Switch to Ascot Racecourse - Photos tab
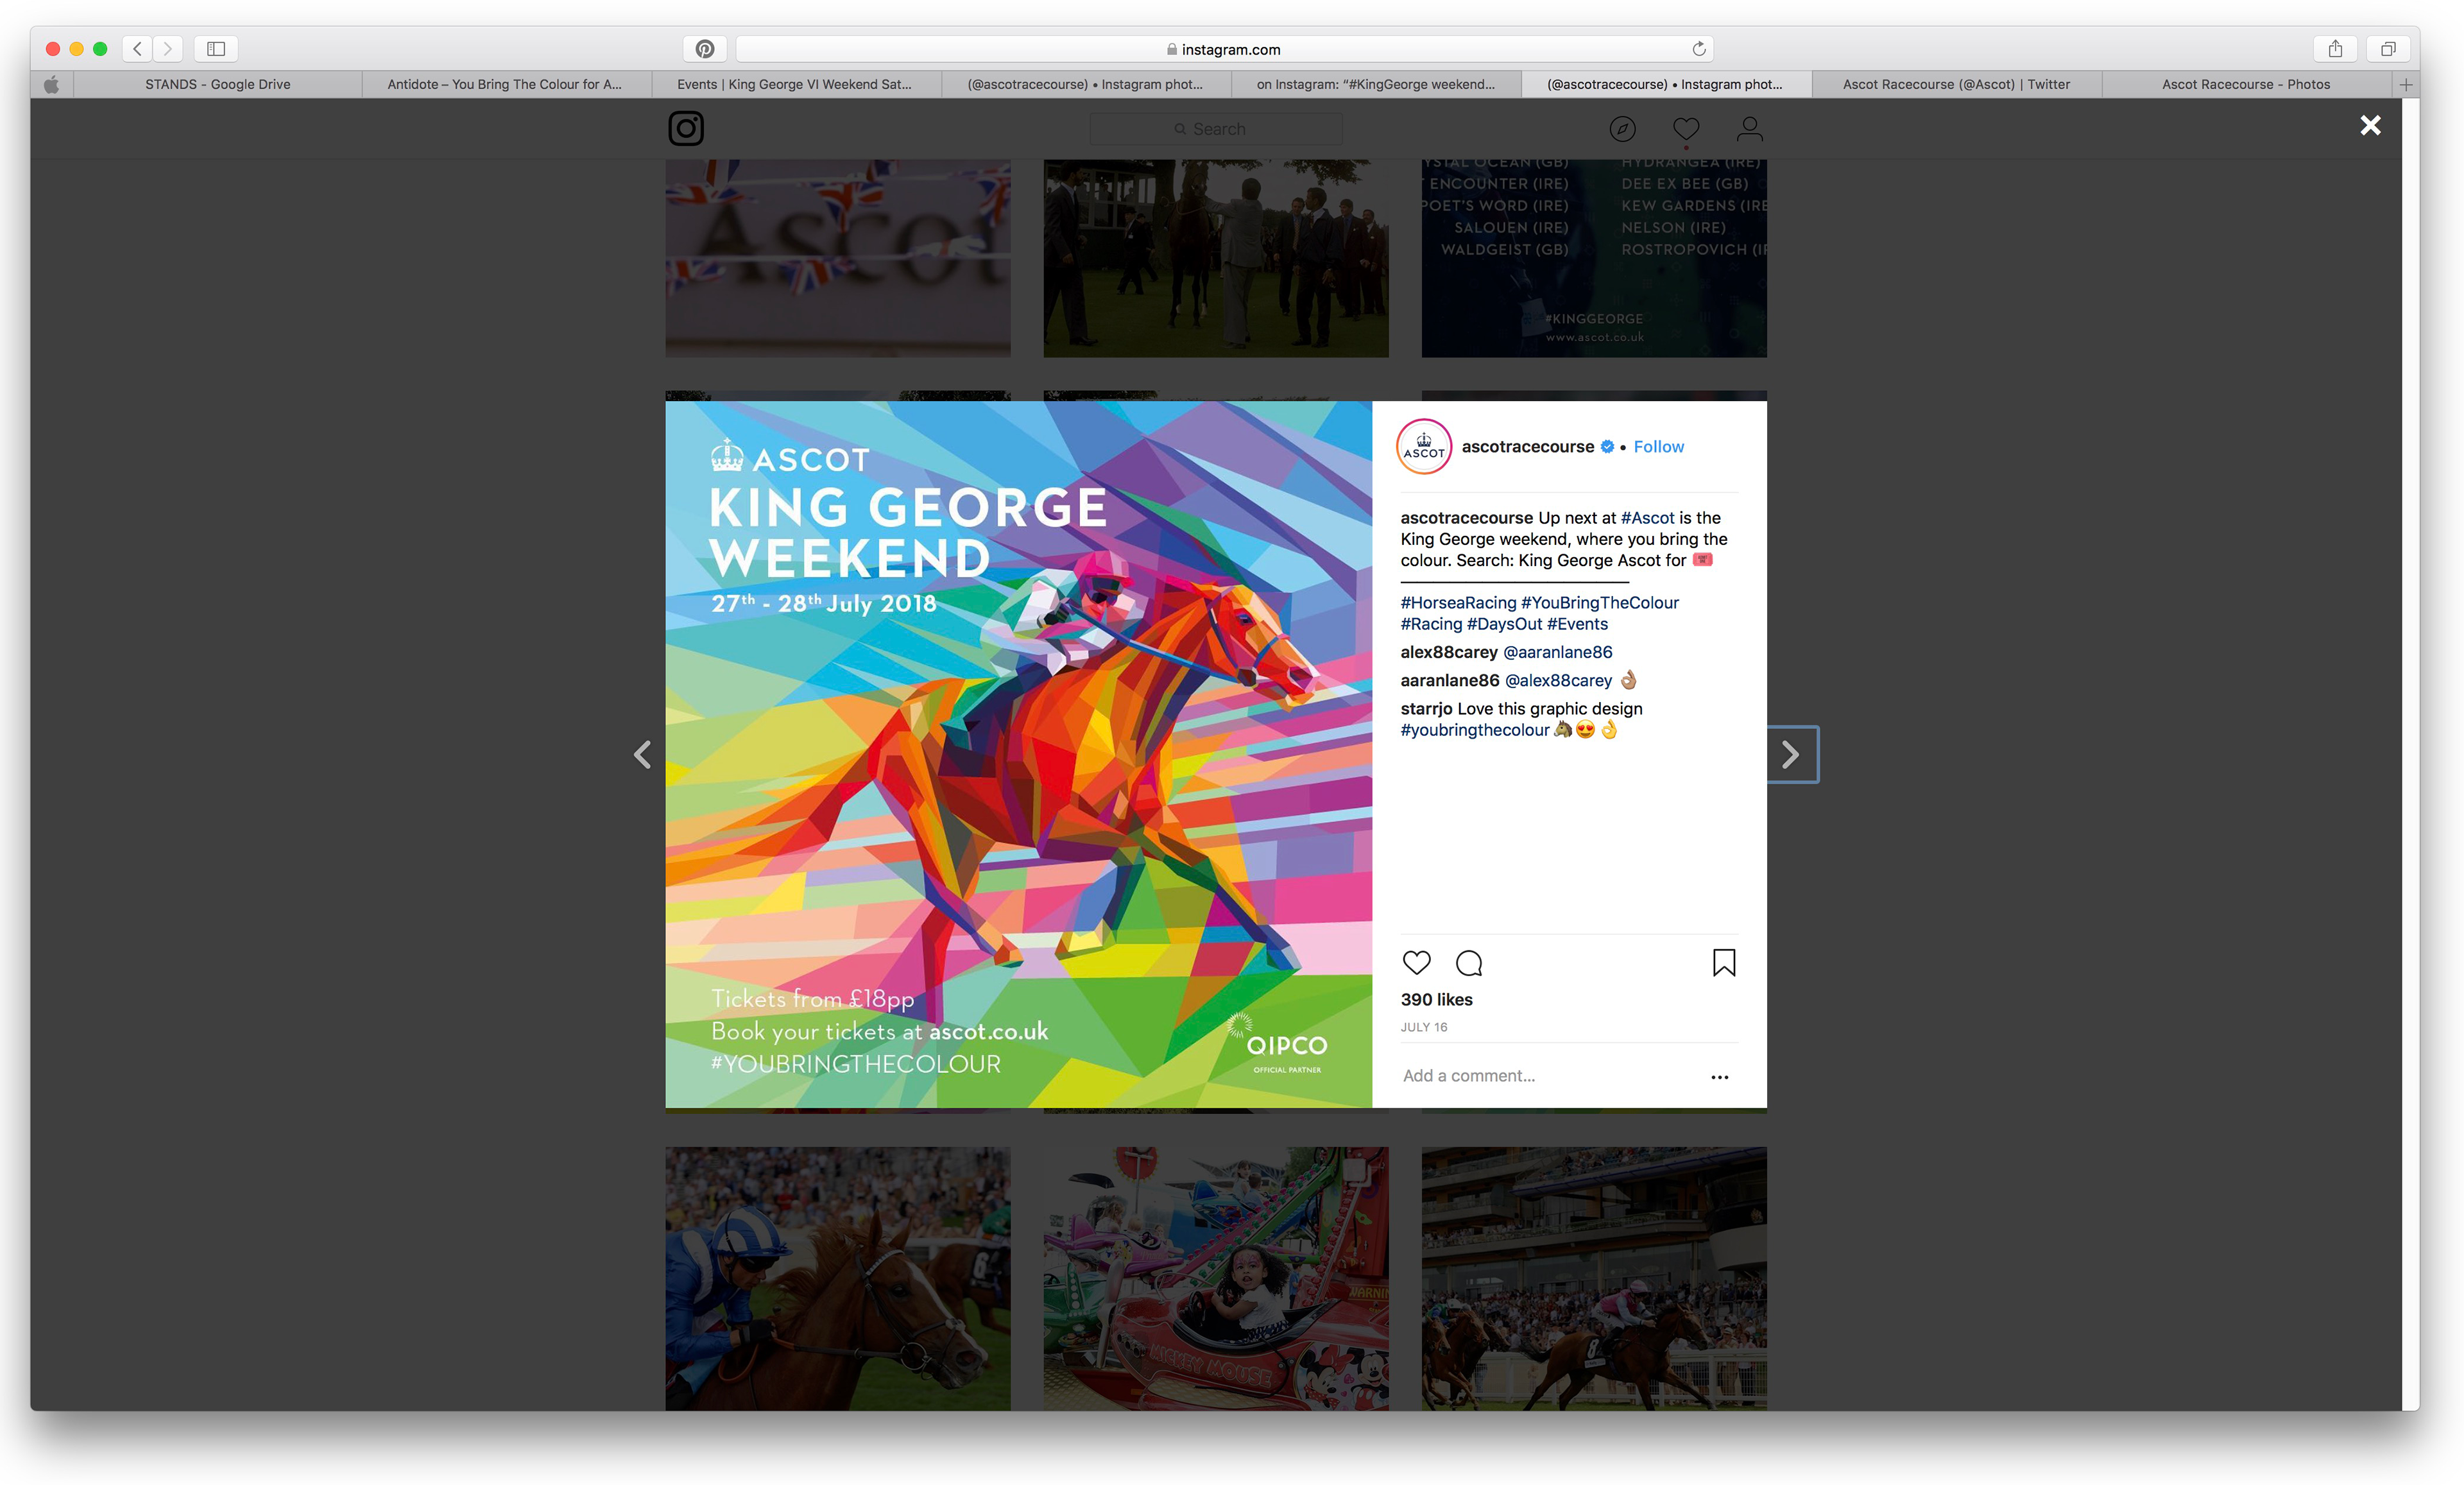Image resolution: width=2464 pixels, height=1485 pixels. [2246, 85]
